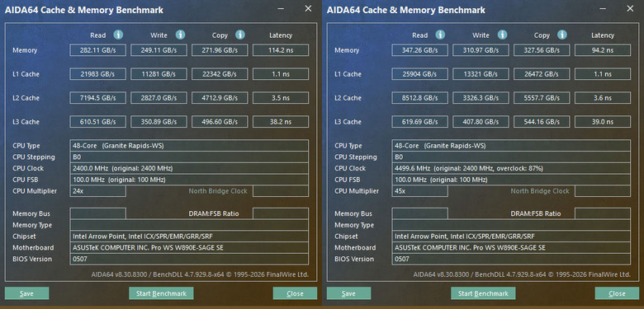
Task: Select L2 write value 3326.3 GB/s
Action: point(481,98)
